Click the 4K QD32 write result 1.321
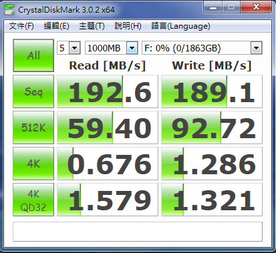The image size is (276, 253). [212, 200]
